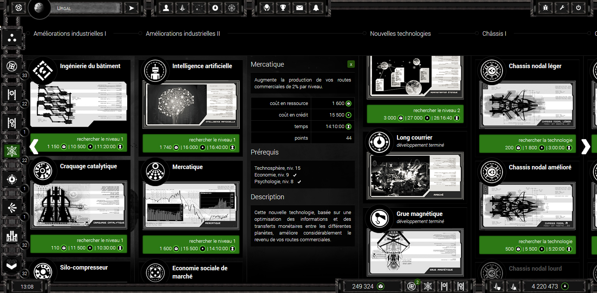Viewport: 597px width, 293px height.
Task: Open the credit-dial sidebar icon
Action: tap(12, 179)
